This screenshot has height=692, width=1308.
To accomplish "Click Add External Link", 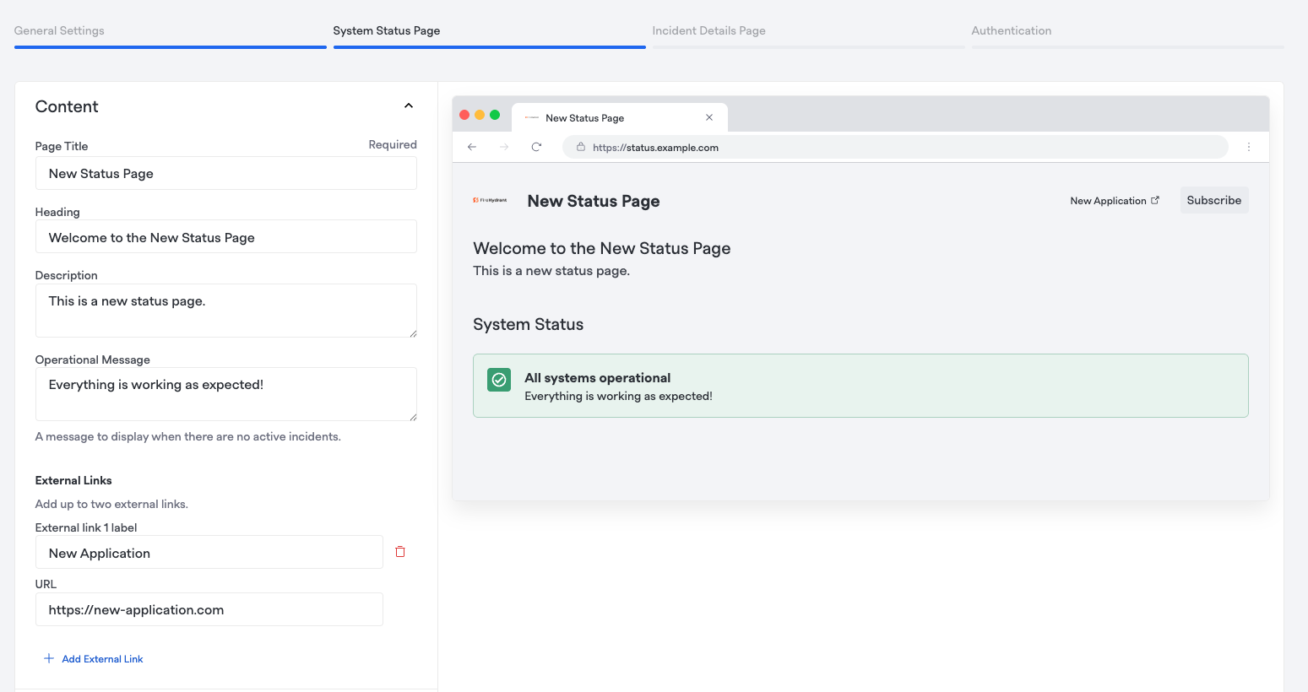I will click(102, 659).
